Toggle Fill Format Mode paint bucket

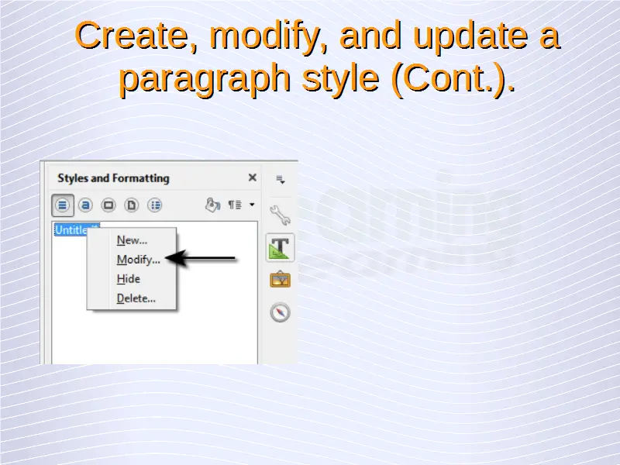[212, 205]
